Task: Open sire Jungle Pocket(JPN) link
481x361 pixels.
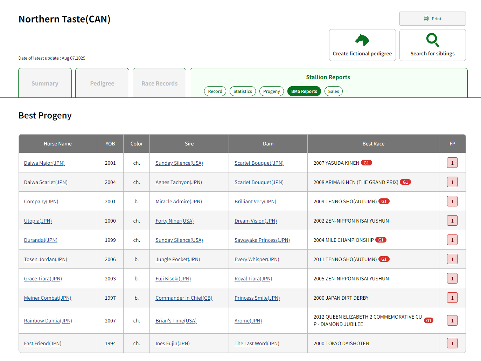Action: pos(178,259)
